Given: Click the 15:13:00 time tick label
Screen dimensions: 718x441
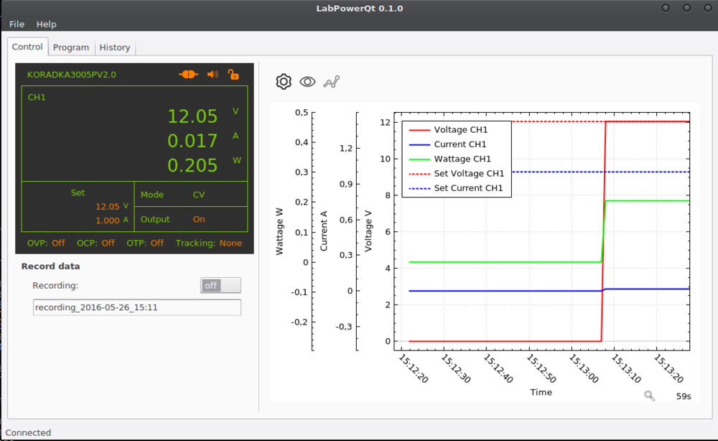Looking at the screenshot, I should pos(583,368).
